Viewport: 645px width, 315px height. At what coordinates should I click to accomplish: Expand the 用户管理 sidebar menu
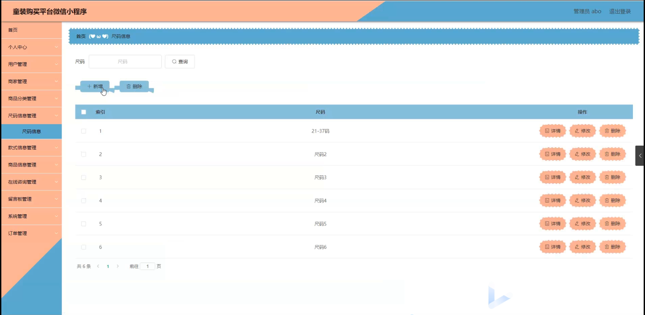pyautogui.click(x=31, y=64)
